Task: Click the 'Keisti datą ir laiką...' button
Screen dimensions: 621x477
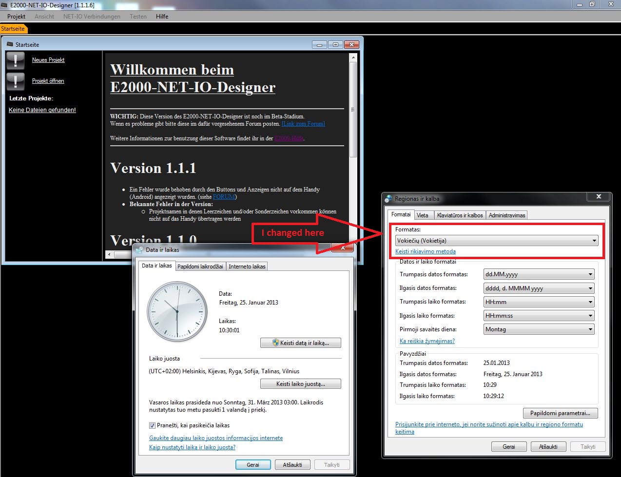Action: point(300,343)
